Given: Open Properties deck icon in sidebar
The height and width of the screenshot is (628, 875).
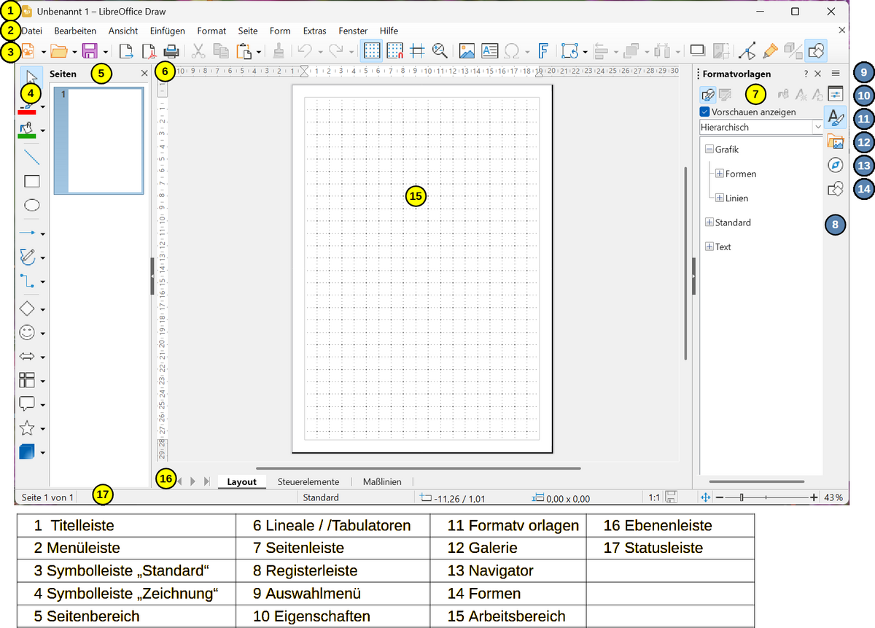Looking at the screenshot, I should coord(836,93).
